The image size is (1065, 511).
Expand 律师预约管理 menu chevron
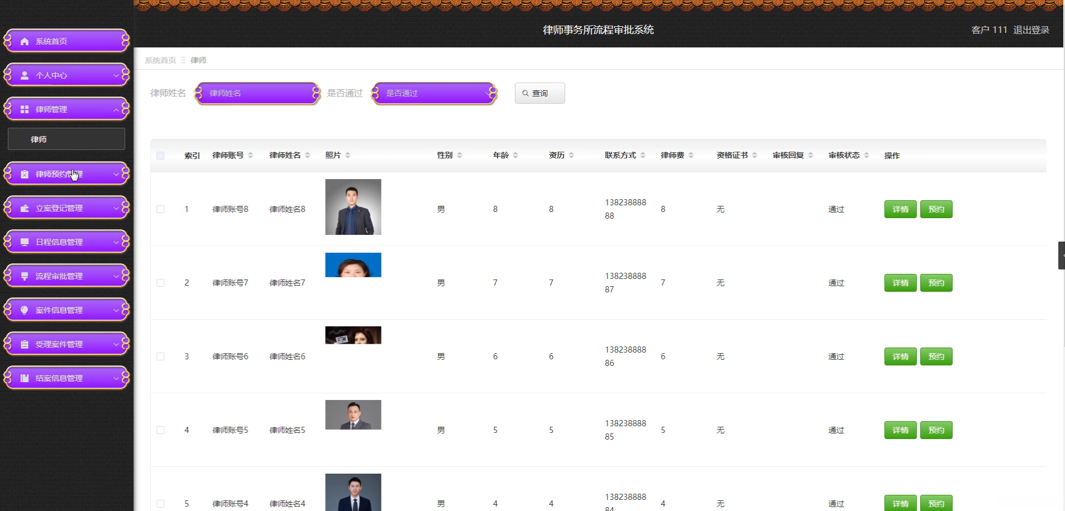click(x=116, y=174)
